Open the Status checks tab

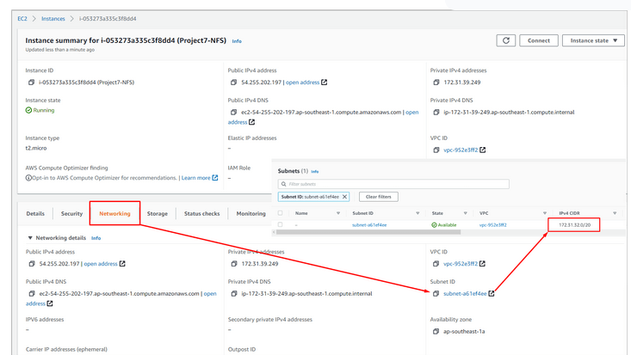pyautogui.click(x=202, y=213)
